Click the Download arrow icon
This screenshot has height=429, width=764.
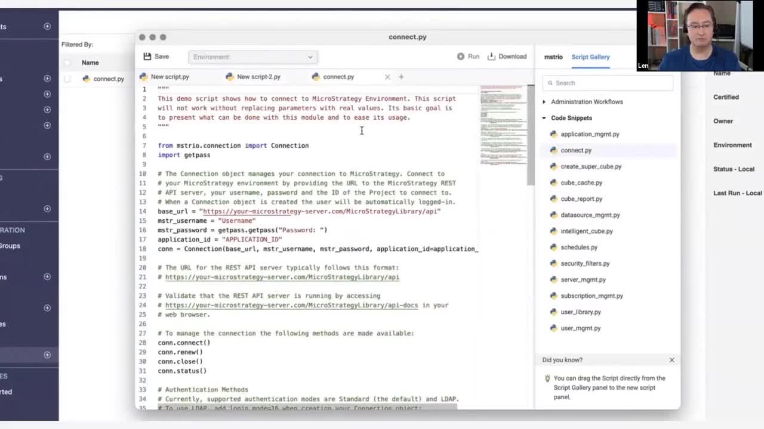[492, 57]
